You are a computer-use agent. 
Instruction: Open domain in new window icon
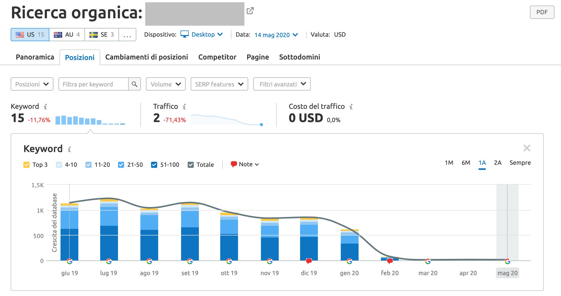(250, 11)
